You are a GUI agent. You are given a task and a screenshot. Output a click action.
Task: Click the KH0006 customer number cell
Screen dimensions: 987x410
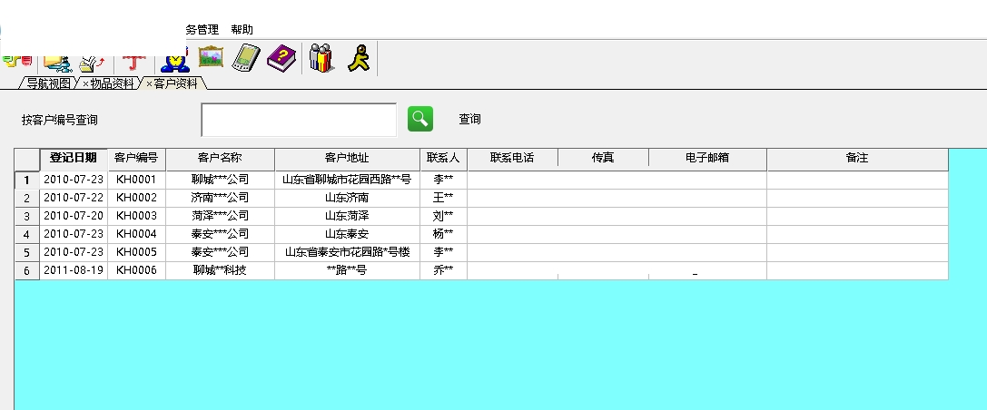coord(136,270)
